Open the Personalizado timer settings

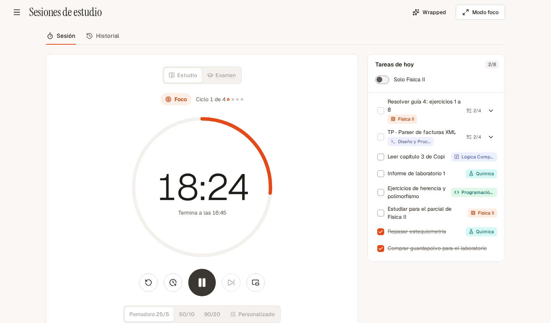[253, 314]
